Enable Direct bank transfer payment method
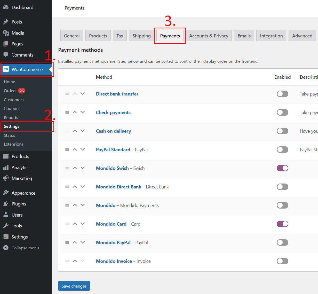This screenshot has width=318, height=294. (x=282, y=94)
